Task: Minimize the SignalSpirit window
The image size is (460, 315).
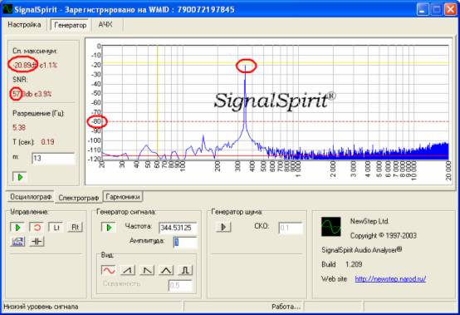Action: (422, 10)
